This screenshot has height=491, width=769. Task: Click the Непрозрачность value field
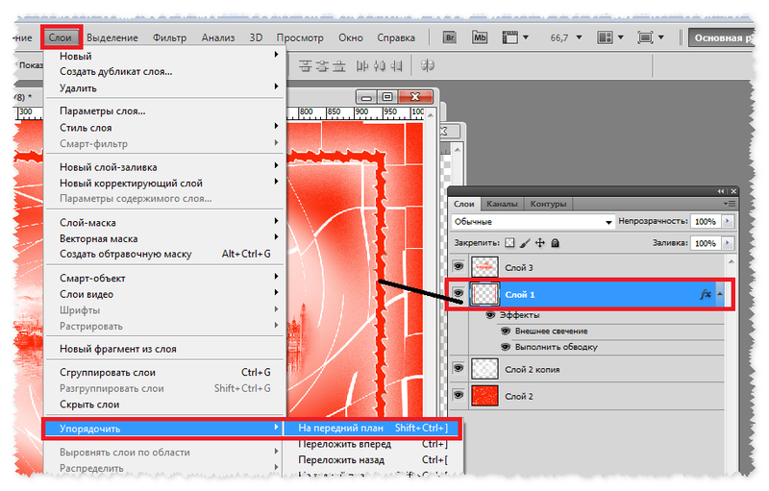tap(706, 222)
